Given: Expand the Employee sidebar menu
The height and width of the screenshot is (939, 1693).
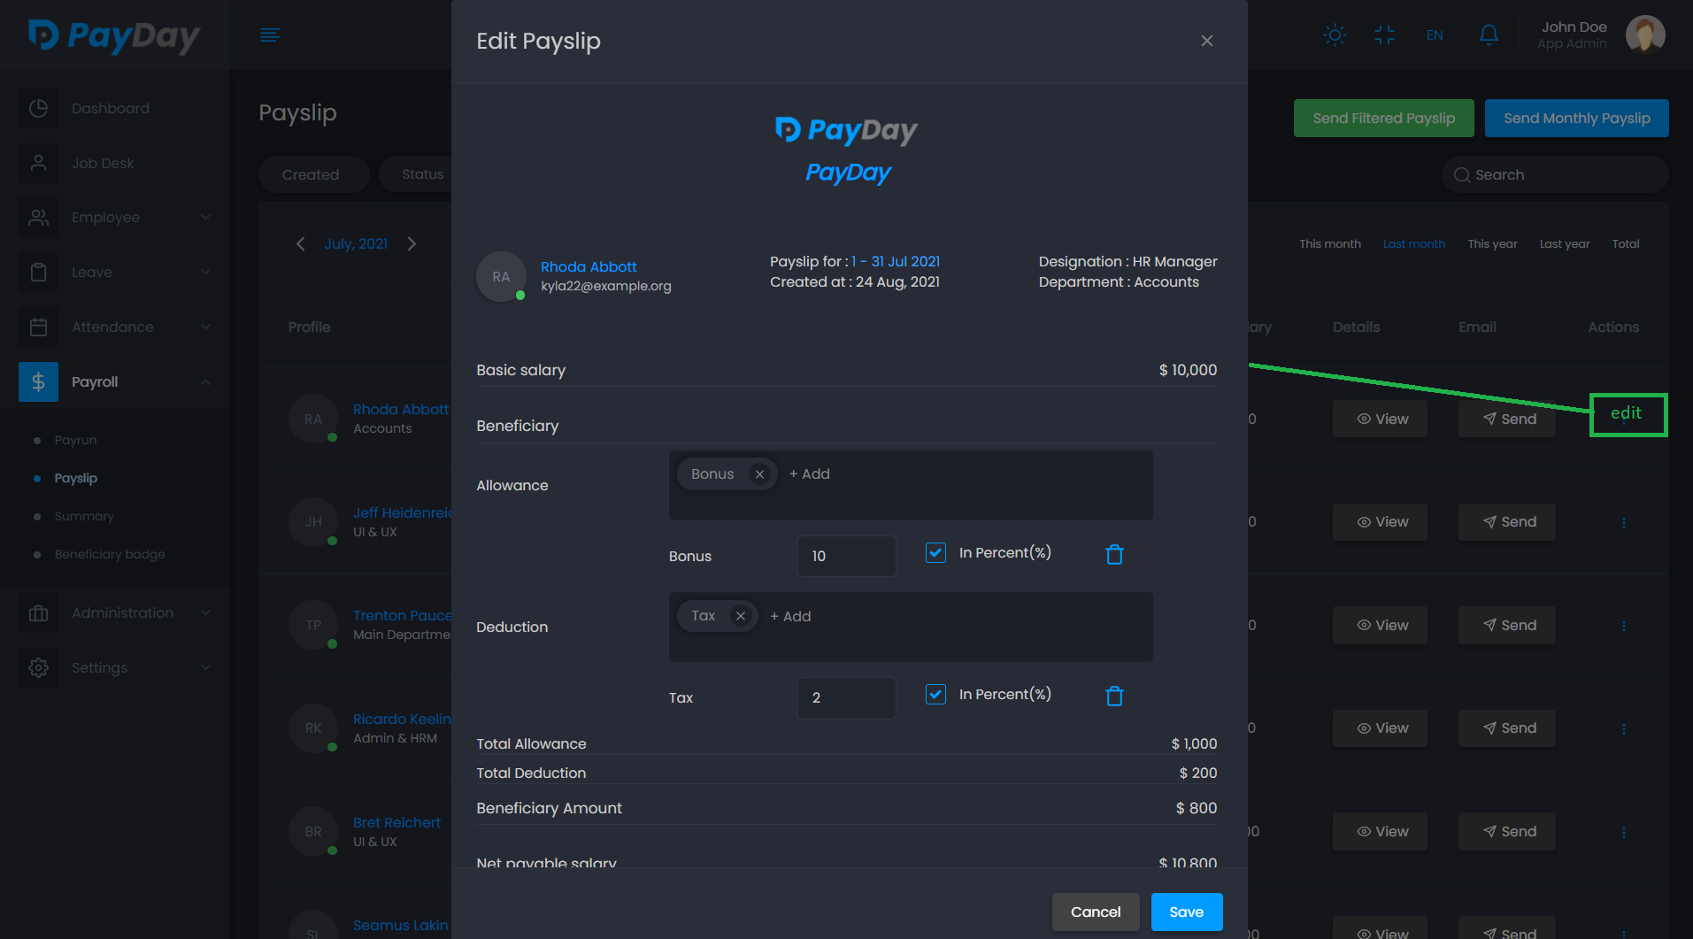Looking at the screenshot, I should (x=116, y=218).
